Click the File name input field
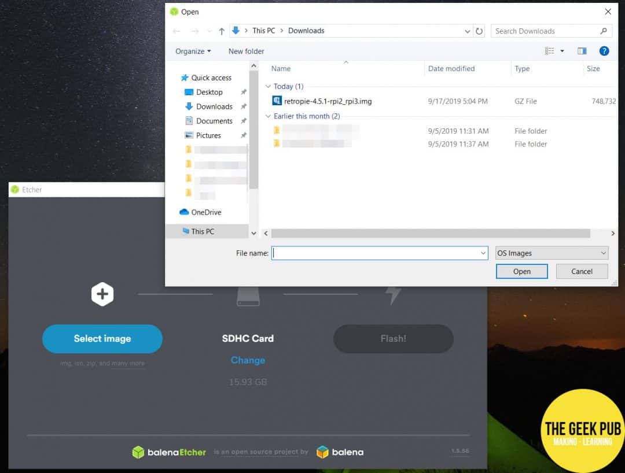The image size is (625, 473). (376, 253)
